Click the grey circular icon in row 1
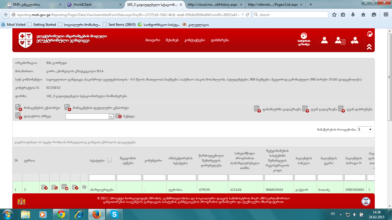Viewport: 392px width, 220px height. point(84,187)
